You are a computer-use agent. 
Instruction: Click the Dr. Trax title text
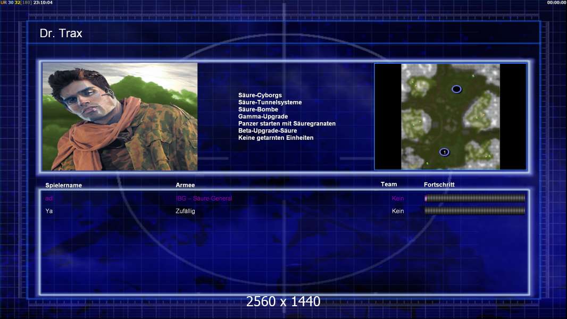tap(61, 33)
